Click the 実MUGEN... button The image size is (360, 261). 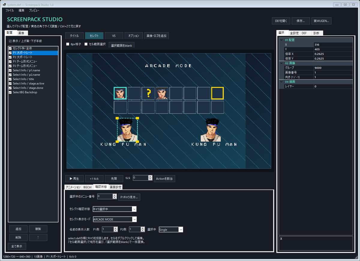[x=321, y=21]
